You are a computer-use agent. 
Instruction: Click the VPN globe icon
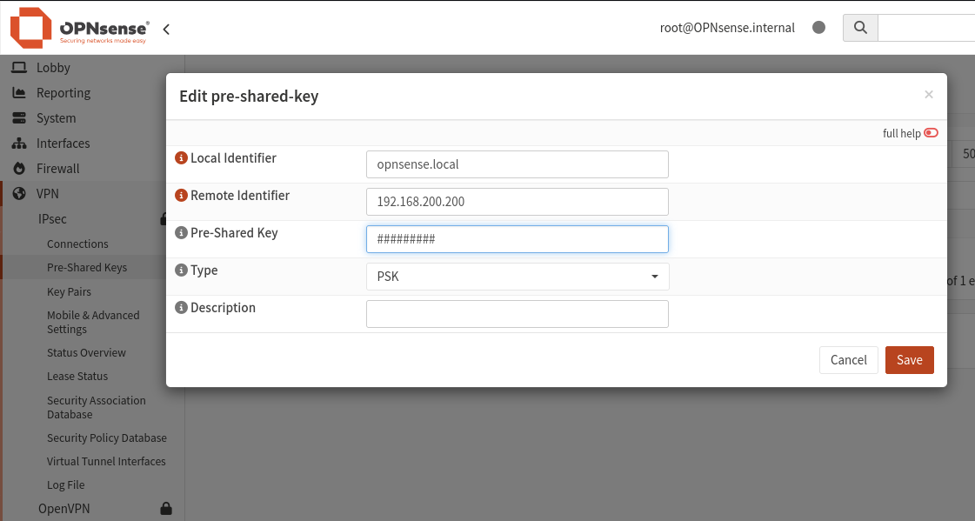[x=19, y=194]
